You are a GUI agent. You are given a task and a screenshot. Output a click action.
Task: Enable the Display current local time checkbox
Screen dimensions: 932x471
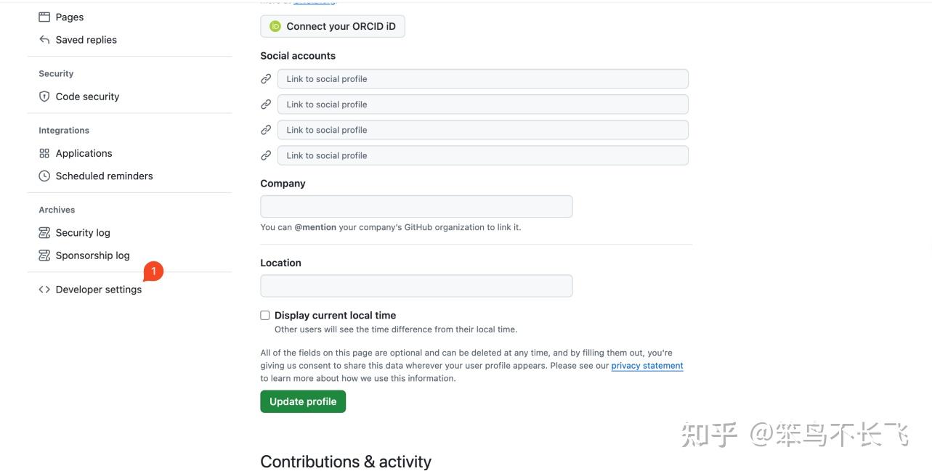[264, 314]
